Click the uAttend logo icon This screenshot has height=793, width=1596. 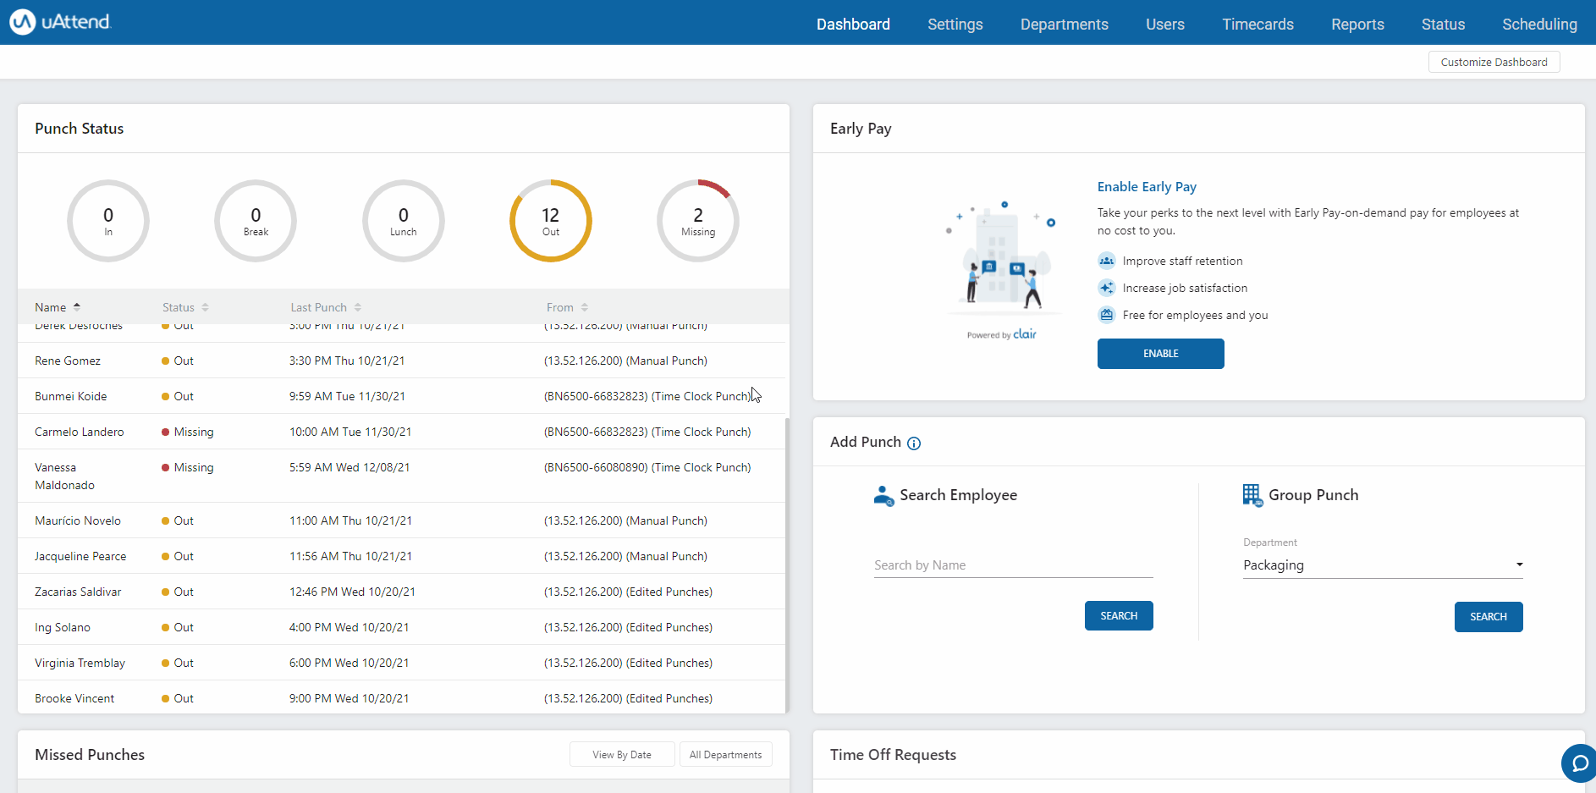pos(23,22)
